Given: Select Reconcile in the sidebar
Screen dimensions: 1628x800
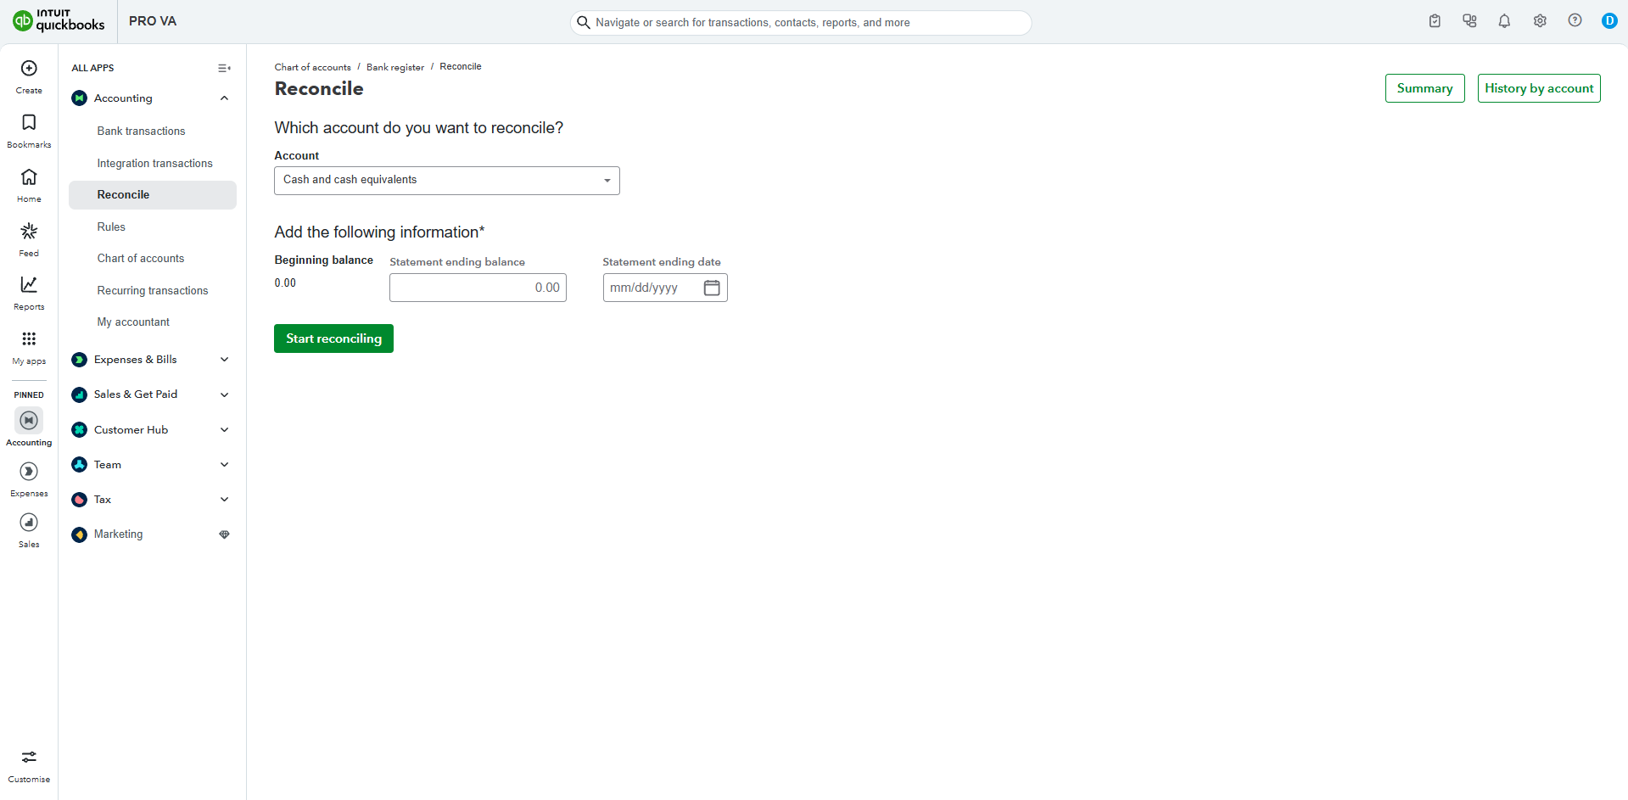Looking at the screenshot, I should click(x=153, y=195).
